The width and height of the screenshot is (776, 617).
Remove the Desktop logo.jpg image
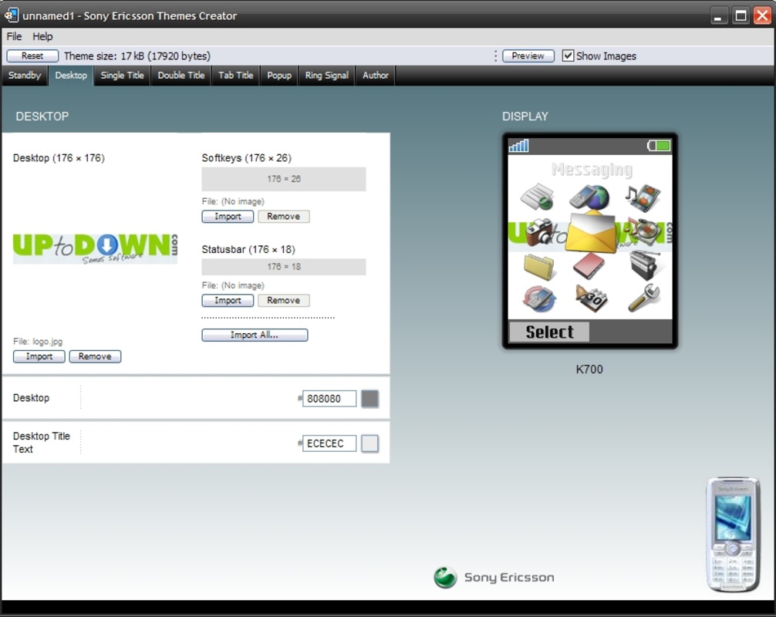coord(95,357)
